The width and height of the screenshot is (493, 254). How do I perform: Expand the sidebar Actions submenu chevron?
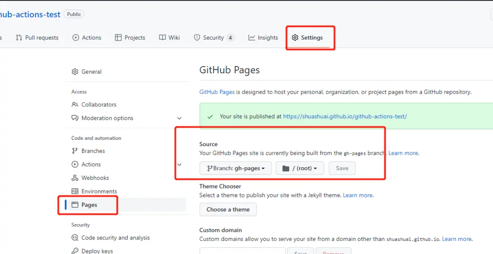(x=179, y=165)
